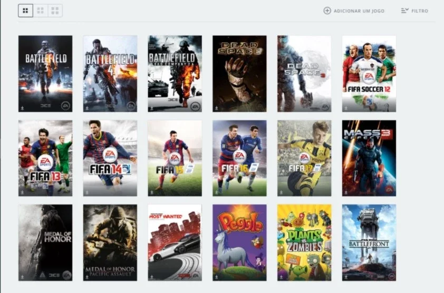The height and width of the screenshot is (293, 444).
Task: Select Dead Space 3 cover
Action: pyautogui.click(x=304, y=74)
